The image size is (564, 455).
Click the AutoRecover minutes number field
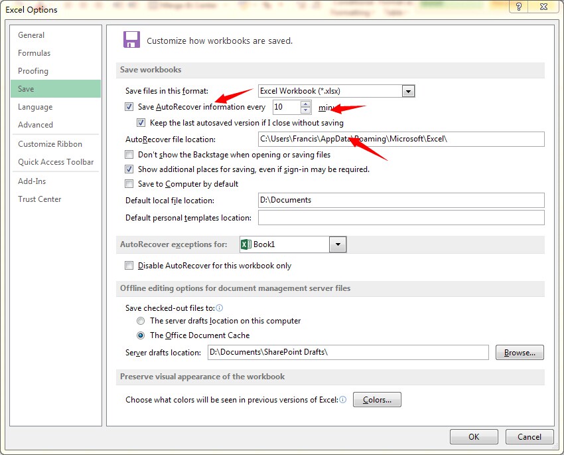287,107
